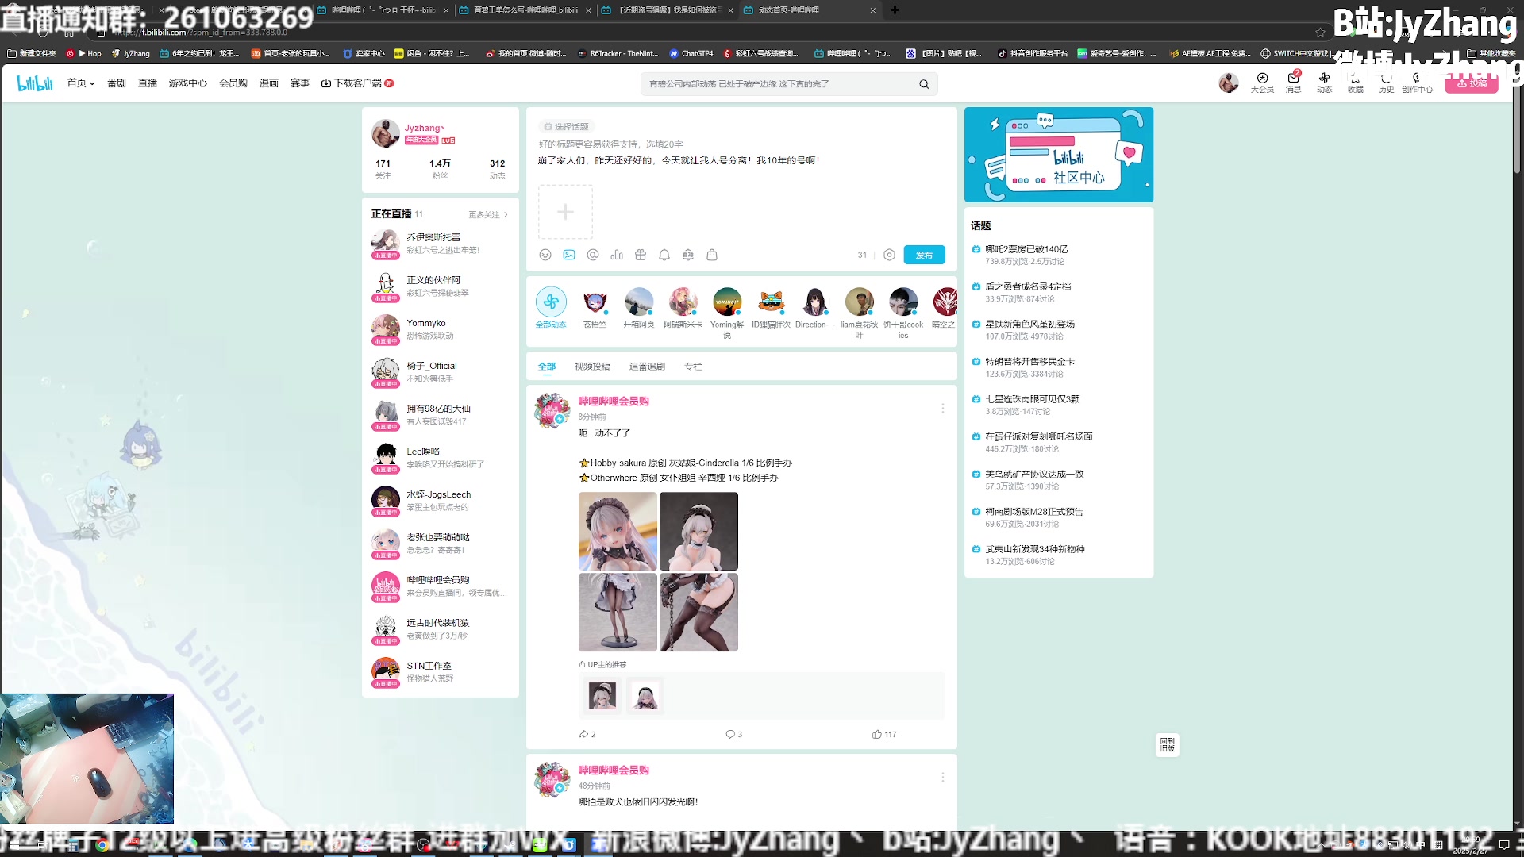Screen dimensions: 1524x857
Task: Open topic 哪吒2票房已破140亿
Action: click(x=1026, y=249)
